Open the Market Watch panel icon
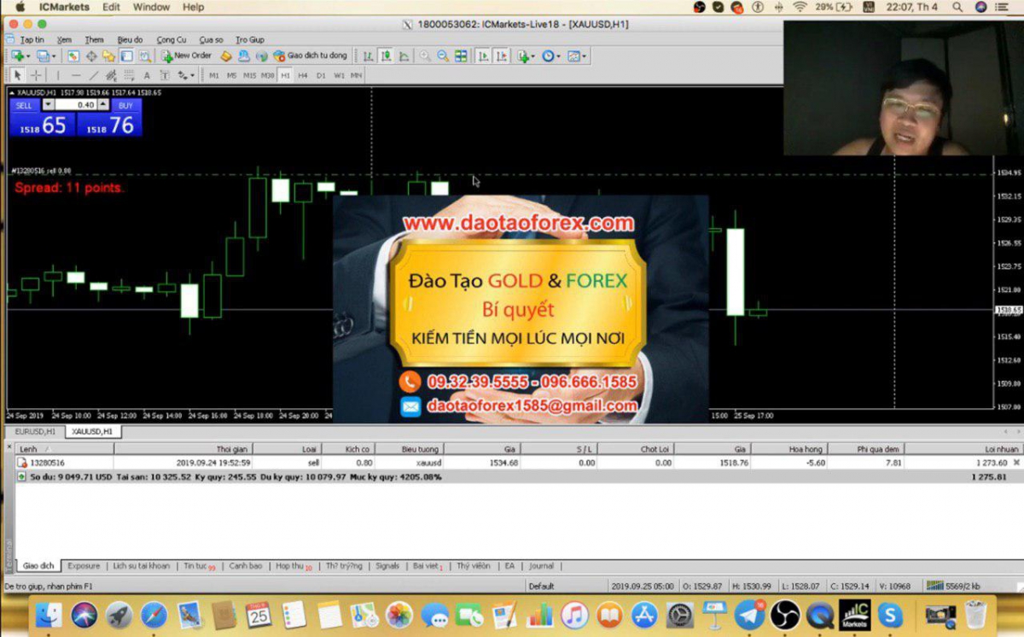This screenshot has height=637, width=1024. click(x=73, y=56)
